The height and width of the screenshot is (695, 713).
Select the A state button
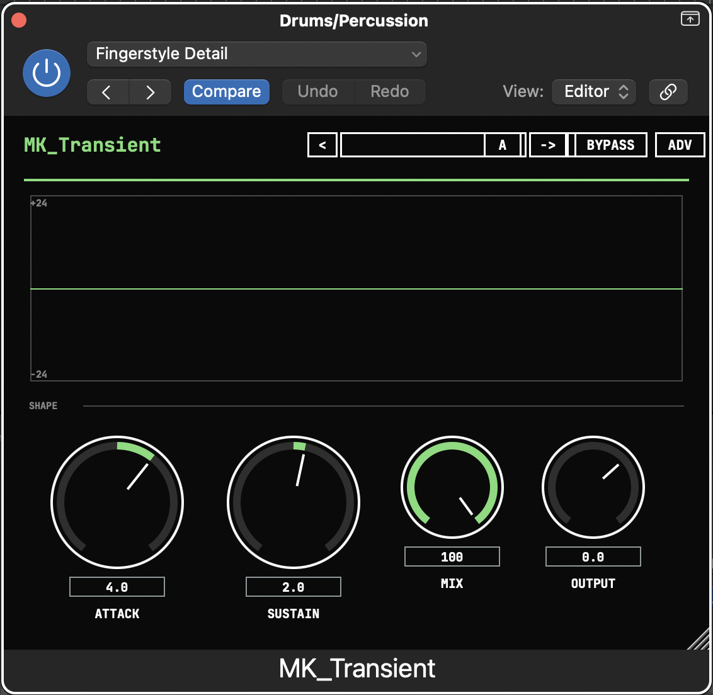point(502,145)
